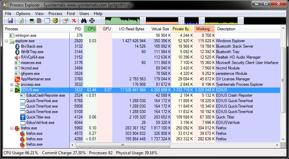Toggle the Show Lower Pane icon
The width and height of the screenshot is (289, 159).
coord(47,20)
